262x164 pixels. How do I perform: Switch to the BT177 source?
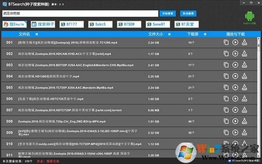pyautogui.click(x=71, y=24)
